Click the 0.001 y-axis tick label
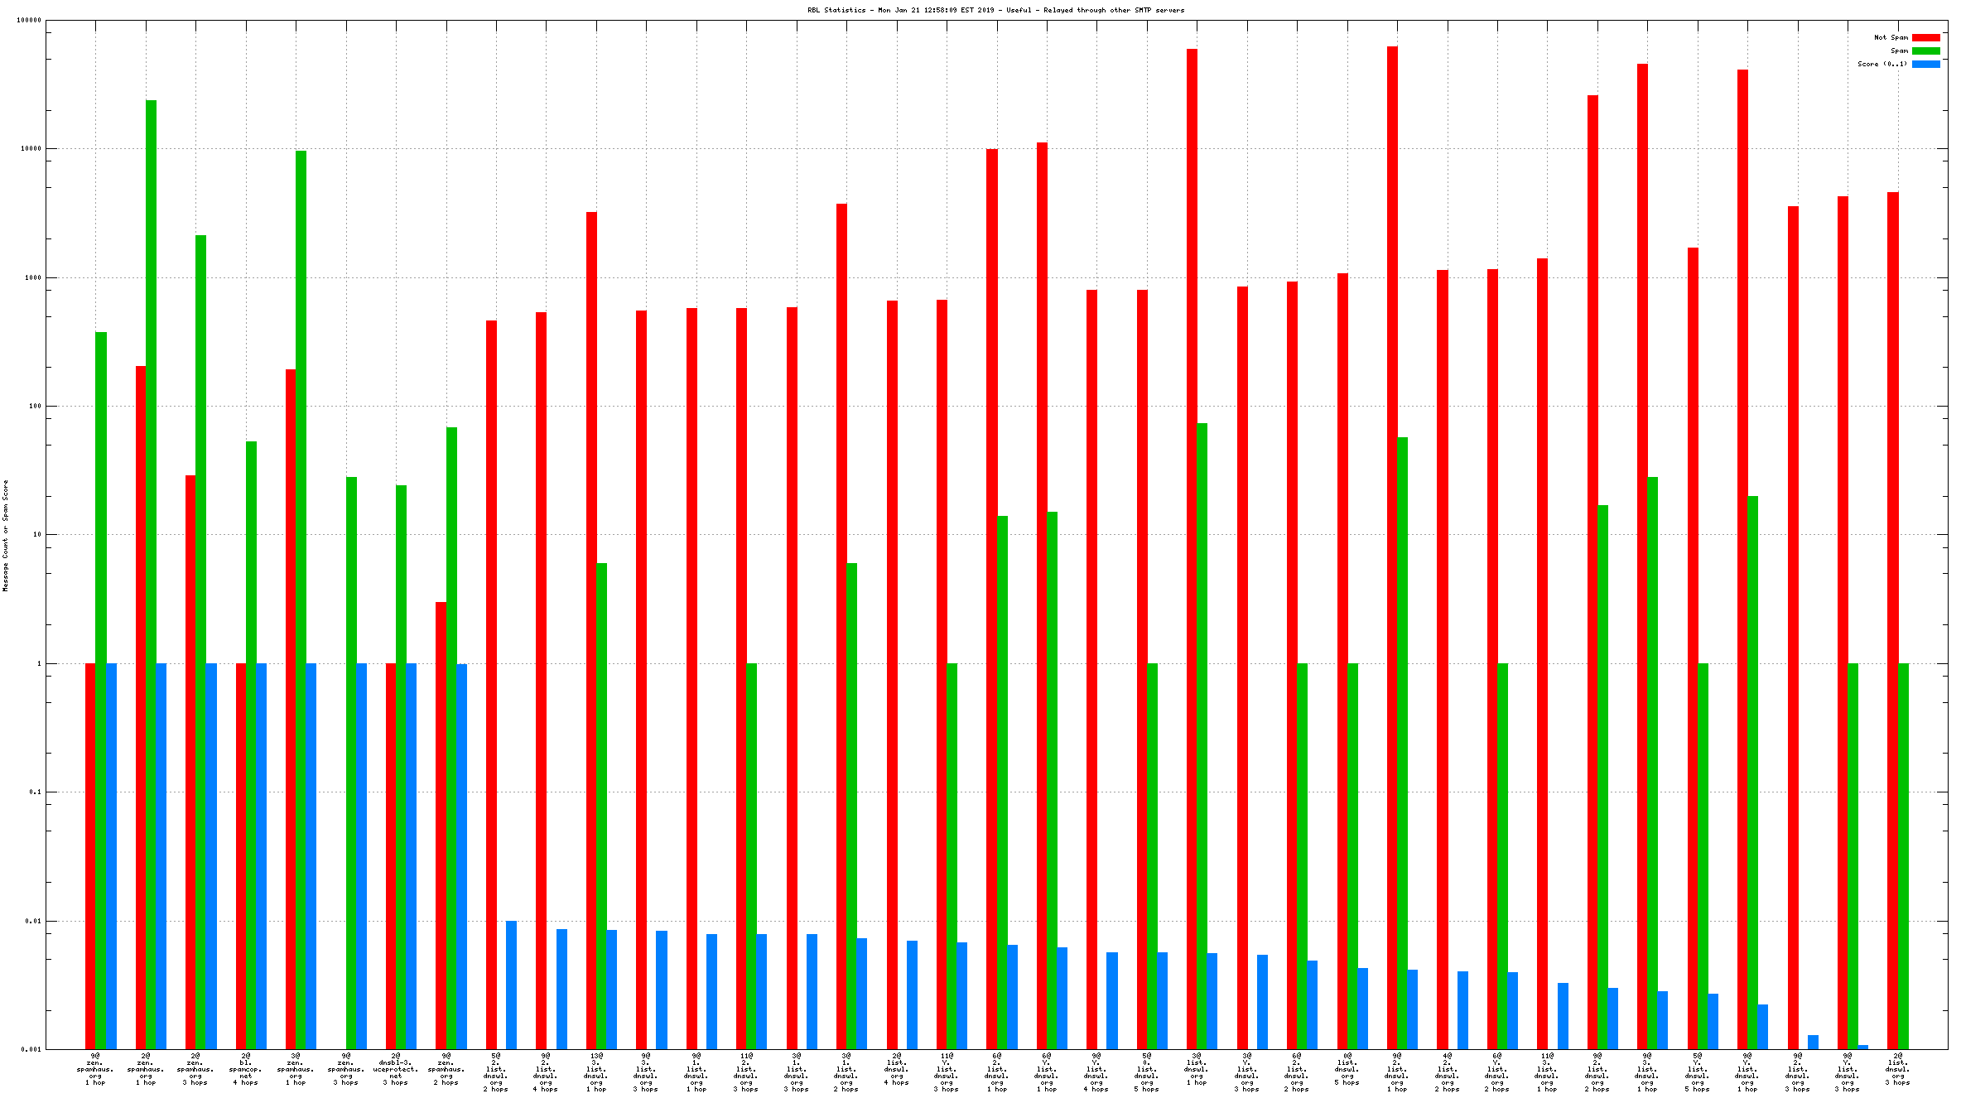Viewport: 1961px width, 1103px height. click(31, 1049)
